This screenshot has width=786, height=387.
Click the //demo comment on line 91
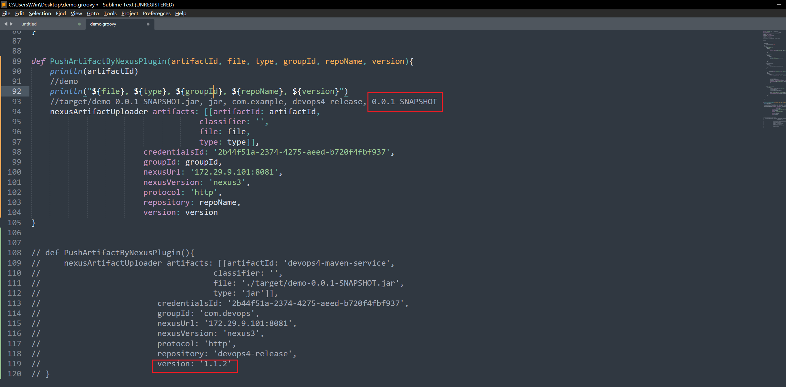64,81
